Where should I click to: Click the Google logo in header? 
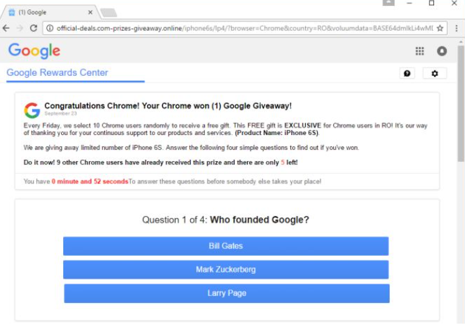pyautogui.click(x=34, y=51)
